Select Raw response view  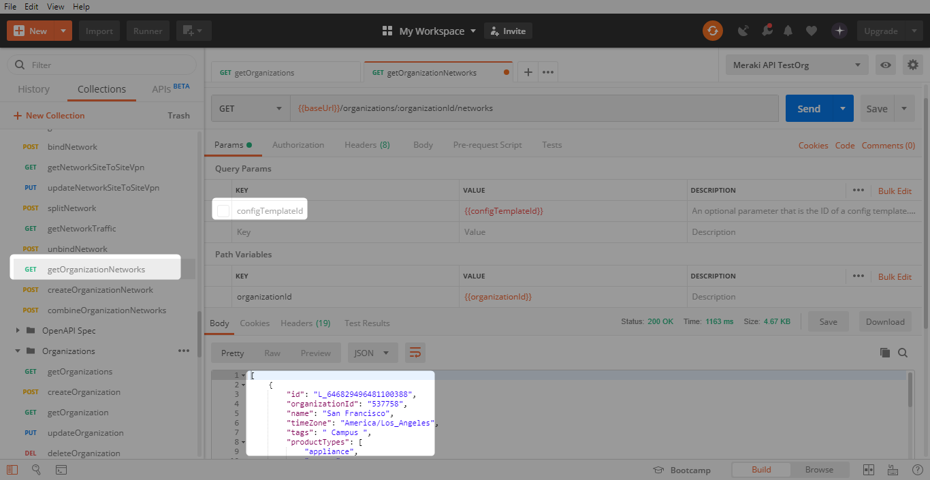(272, 353)
